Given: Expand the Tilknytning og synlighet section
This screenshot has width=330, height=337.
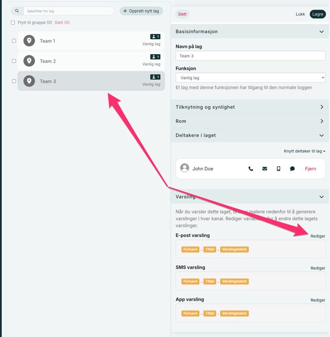Looking at the screenshot, I should [x=250, y=107].
